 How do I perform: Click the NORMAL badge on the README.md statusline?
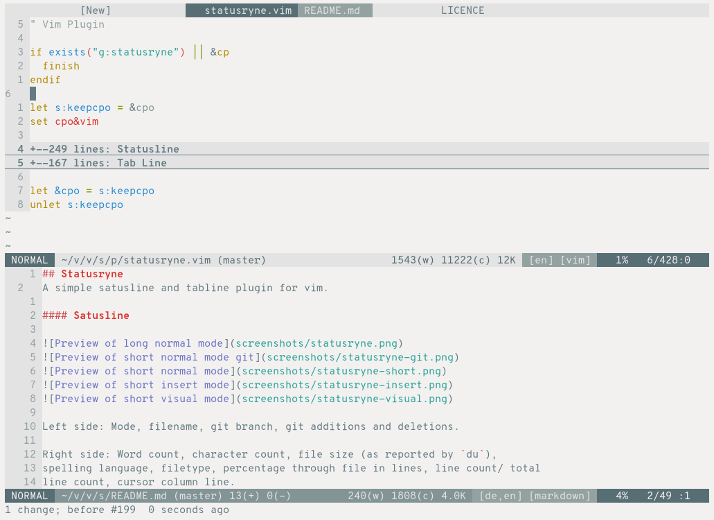pyautogui.click(x=29, y=496)
